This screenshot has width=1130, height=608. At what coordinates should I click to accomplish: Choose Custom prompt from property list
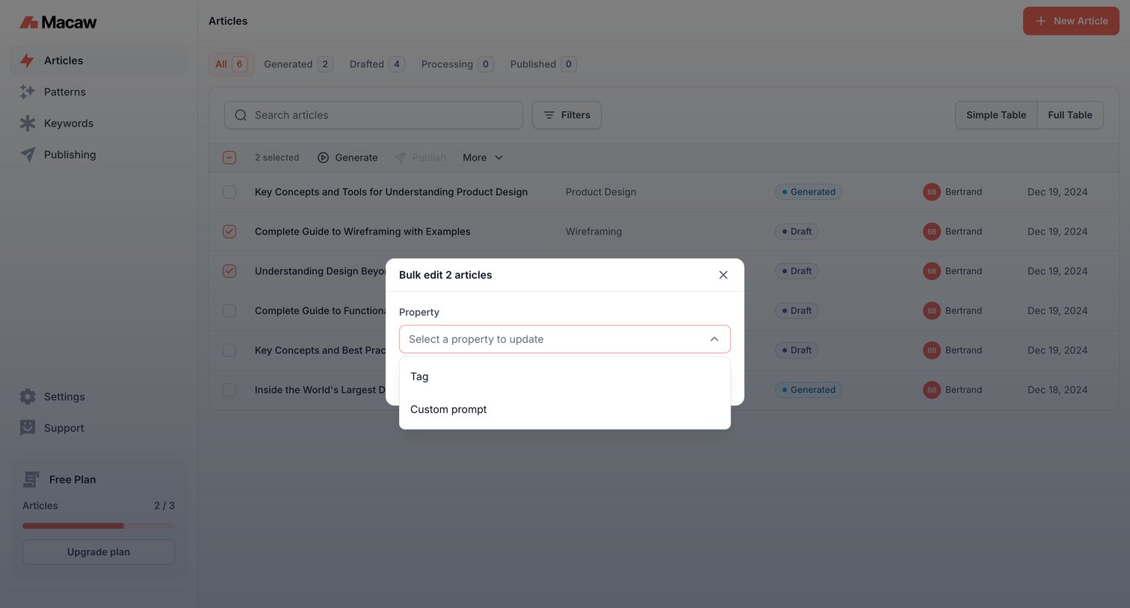pyautogui.click(x=565, y=409)
